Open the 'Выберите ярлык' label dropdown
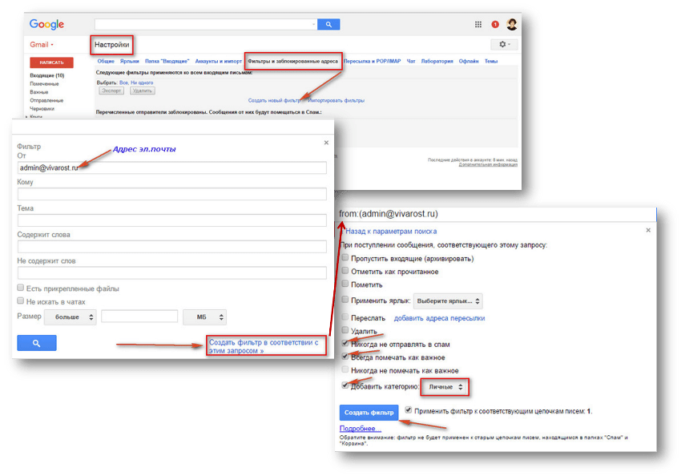The width and height of the screenshot is (681, 476). coord(448,301)
